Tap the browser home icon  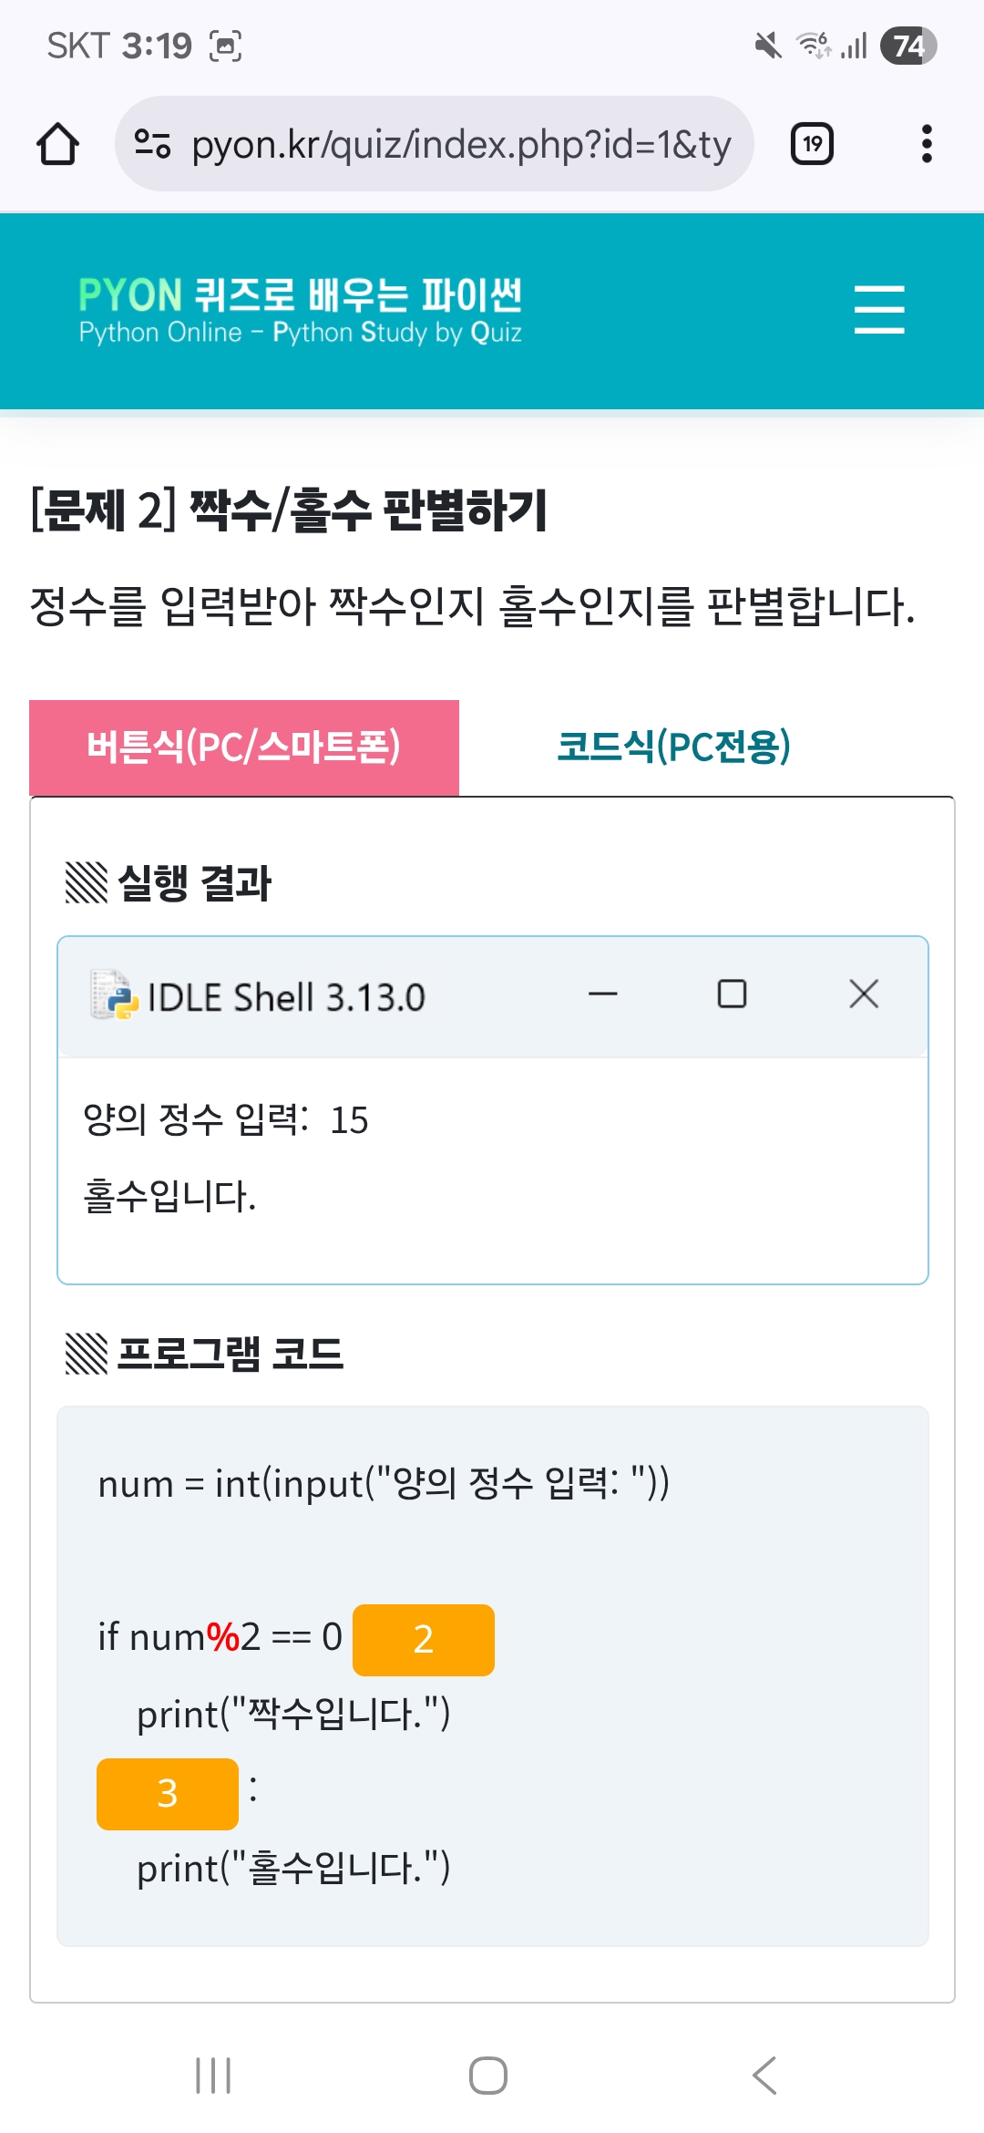[x=57, y=144]
